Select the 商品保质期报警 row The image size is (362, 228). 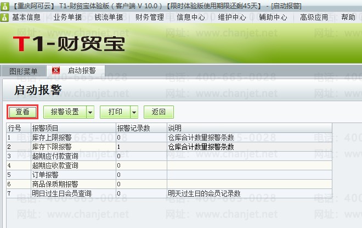click(169, 184)
